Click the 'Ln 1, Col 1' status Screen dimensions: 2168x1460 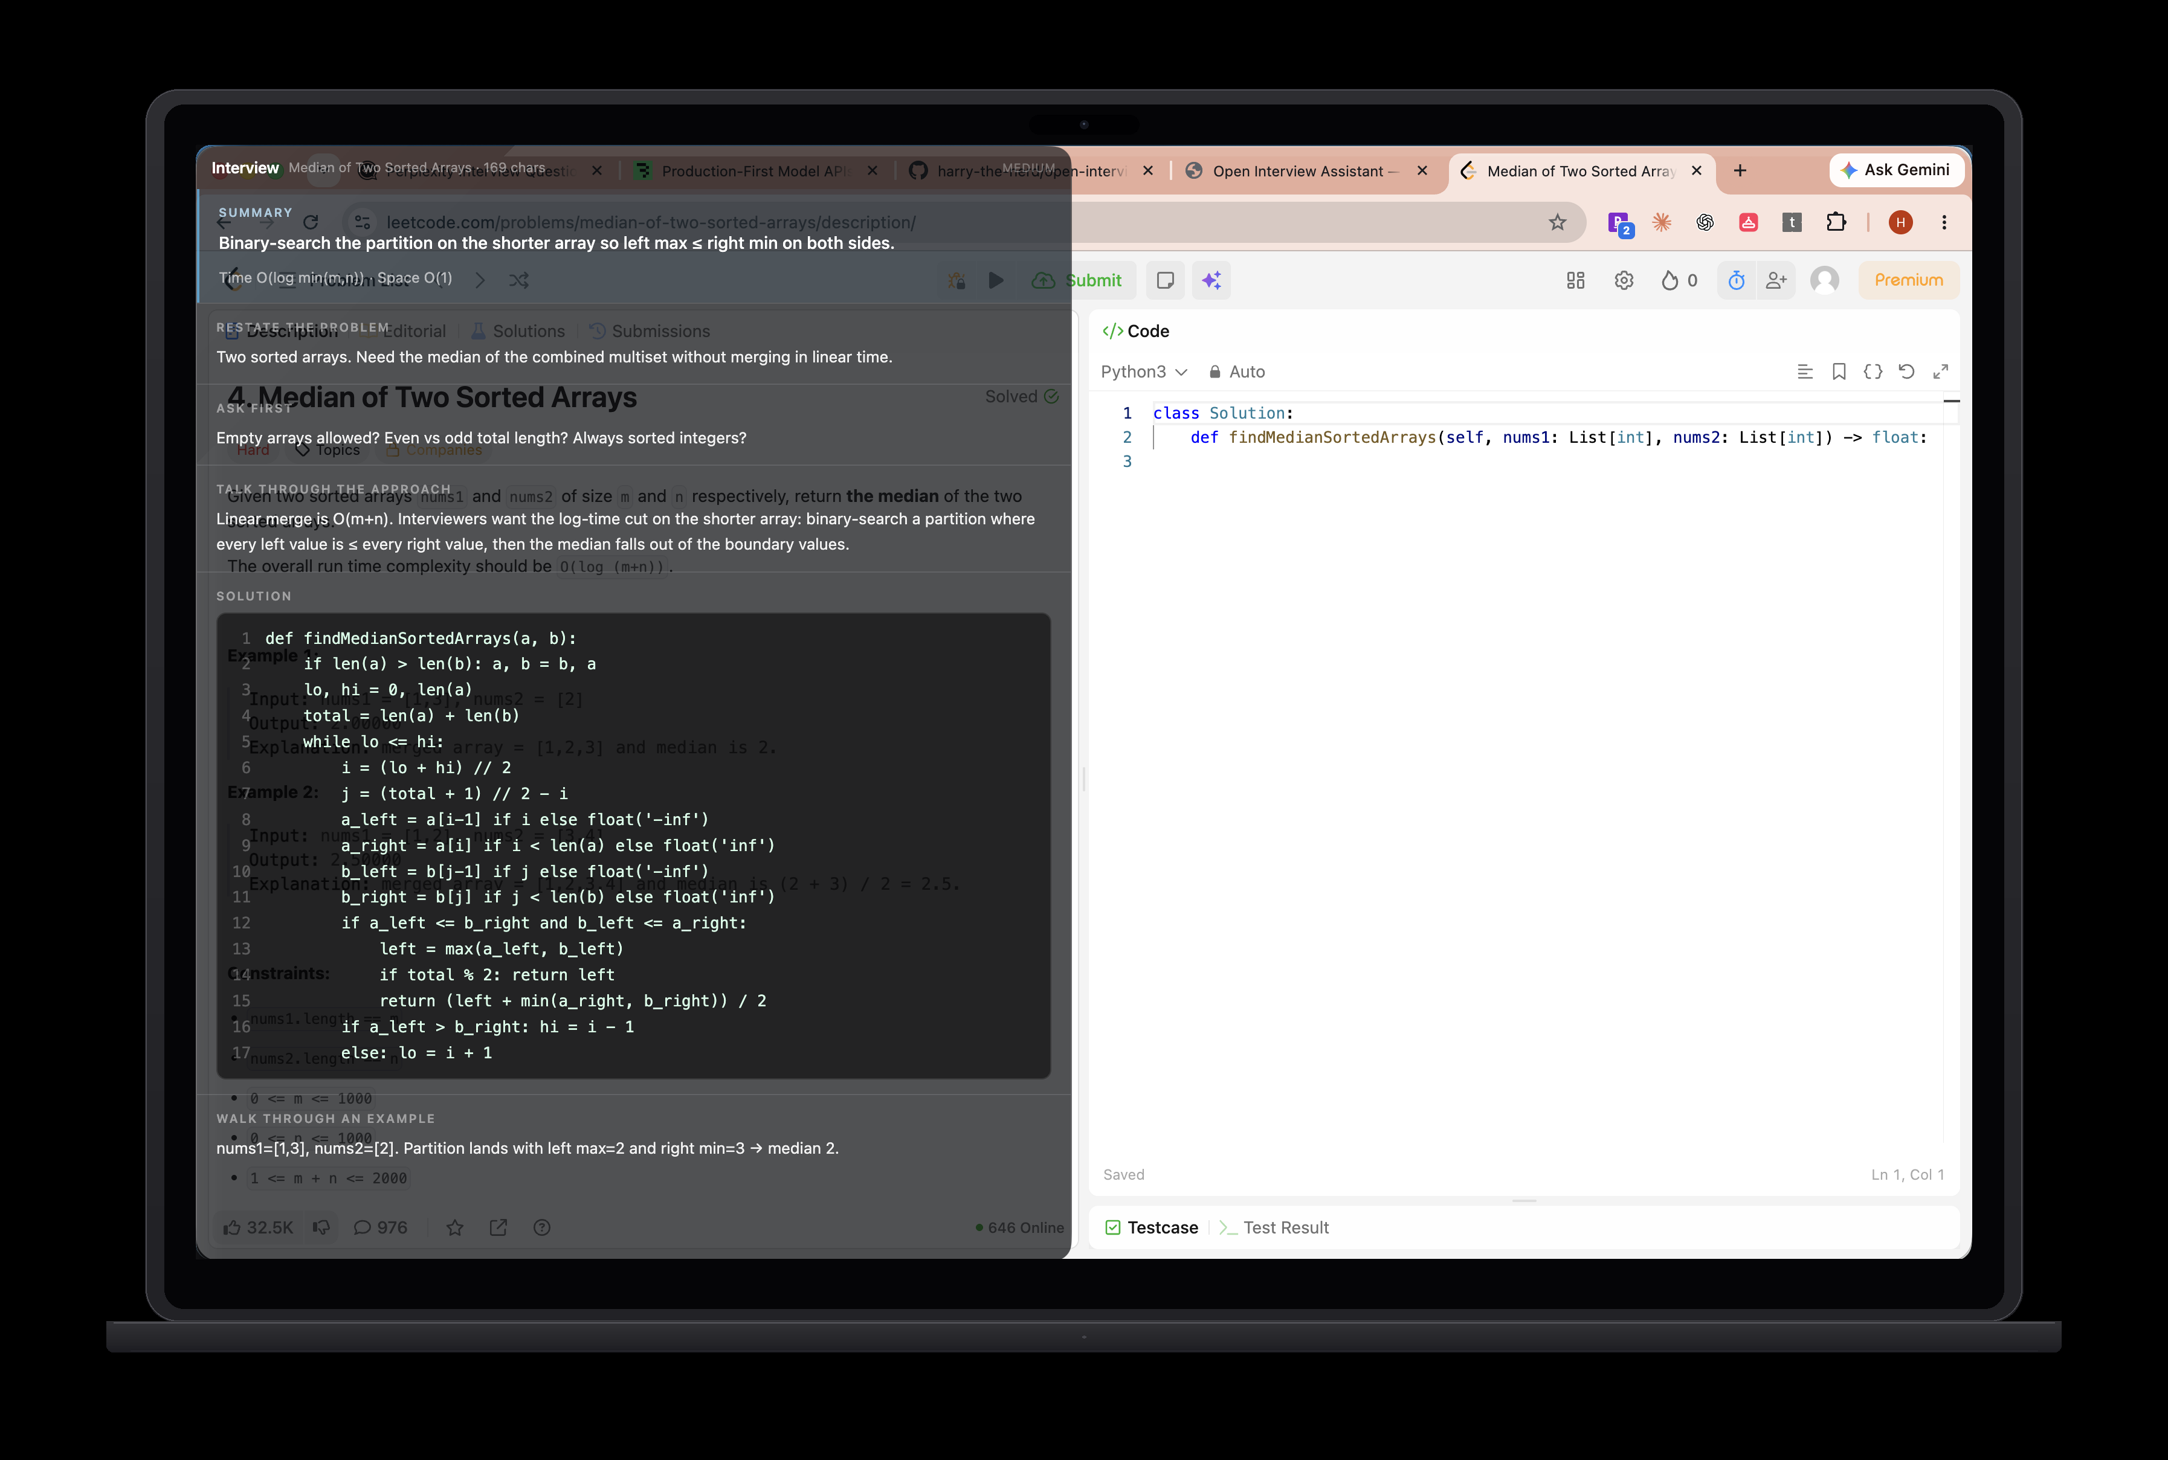pos(1908,1175)
